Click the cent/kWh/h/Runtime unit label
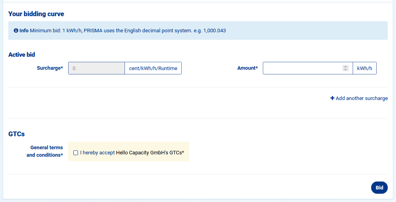This screenshot has width=396, height=202. (153, 68)
